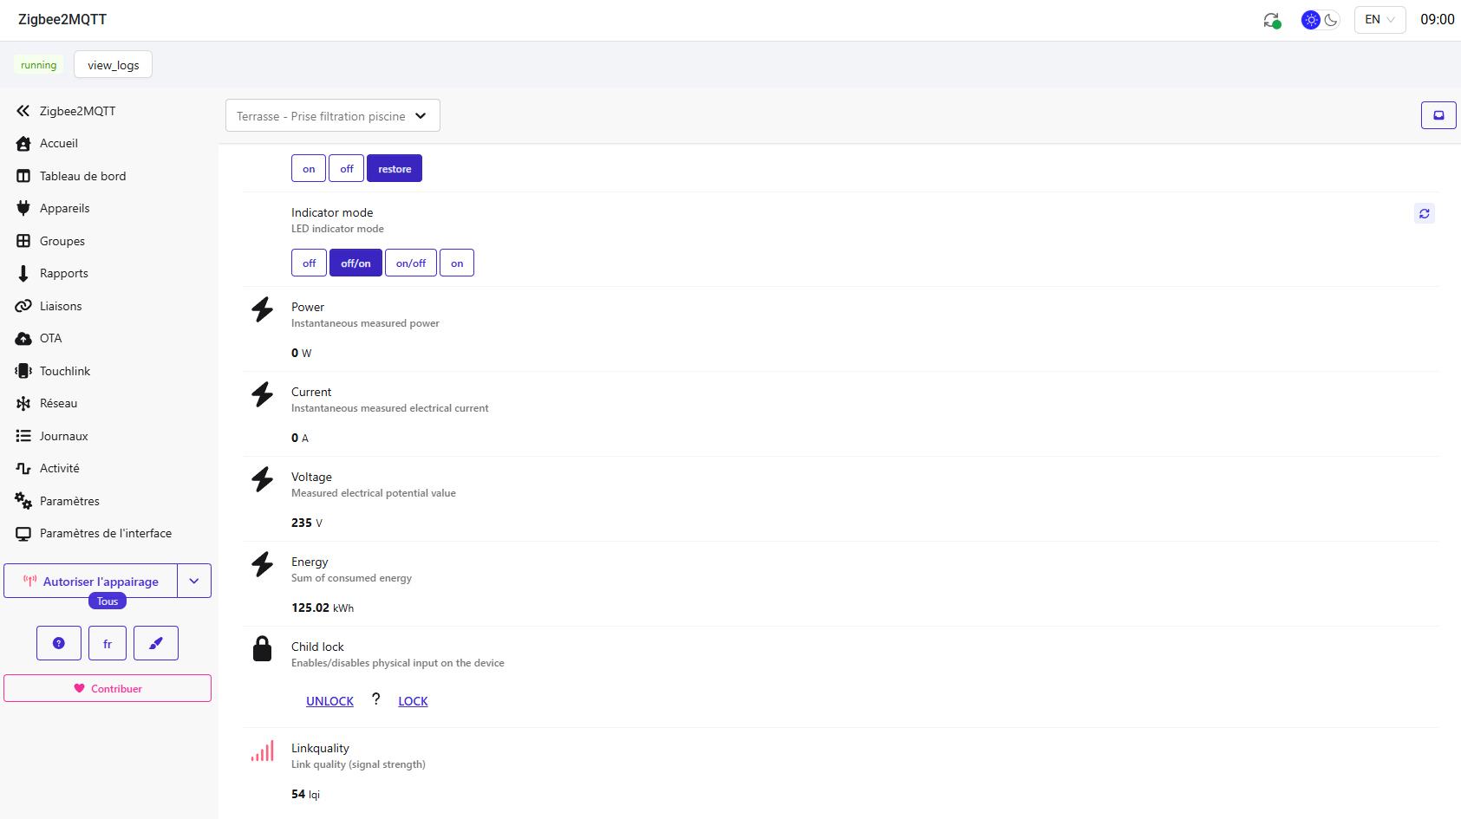Click the view_logs button
This screenshot has width=1461, height=819.
click(x=113, y=65)
